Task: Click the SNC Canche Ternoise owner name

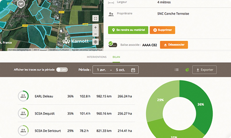Action: point(173,14)
